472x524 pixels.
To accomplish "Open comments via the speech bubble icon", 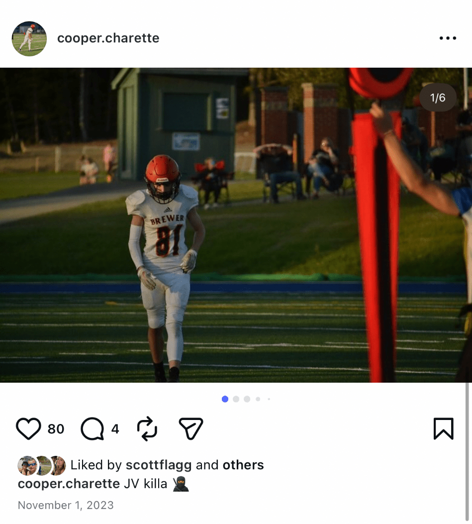I will coord(92,429).
